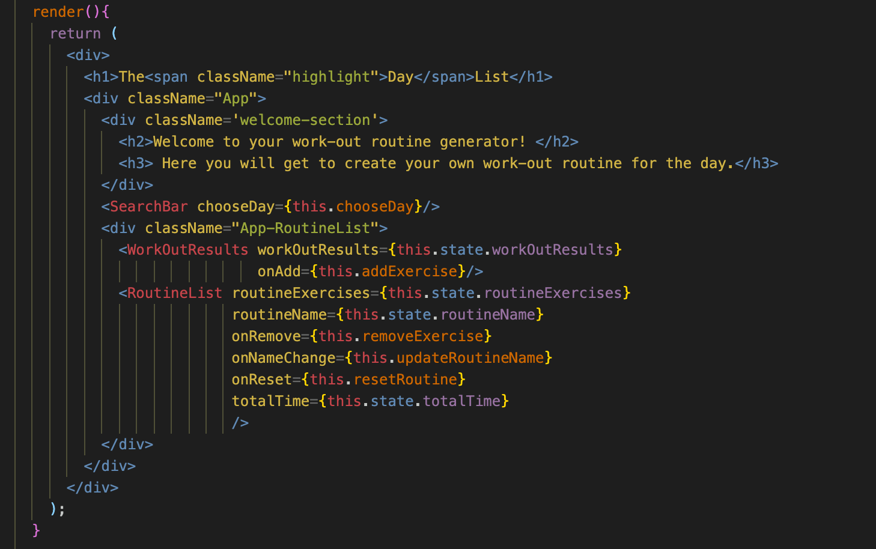This screenshot has height=549, width=876.
Task: Click the 'chooseDay' prop attribute name
Action: [236, 207]
